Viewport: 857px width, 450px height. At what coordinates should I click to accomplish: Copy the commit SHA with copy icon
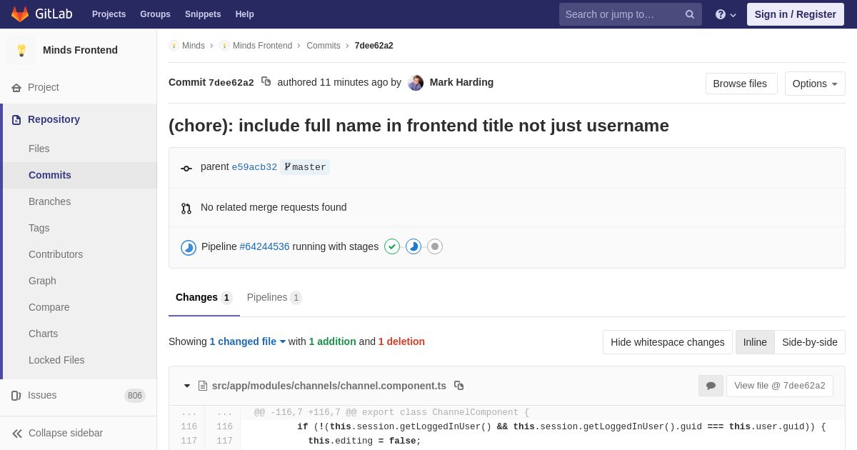click(266, 81)
